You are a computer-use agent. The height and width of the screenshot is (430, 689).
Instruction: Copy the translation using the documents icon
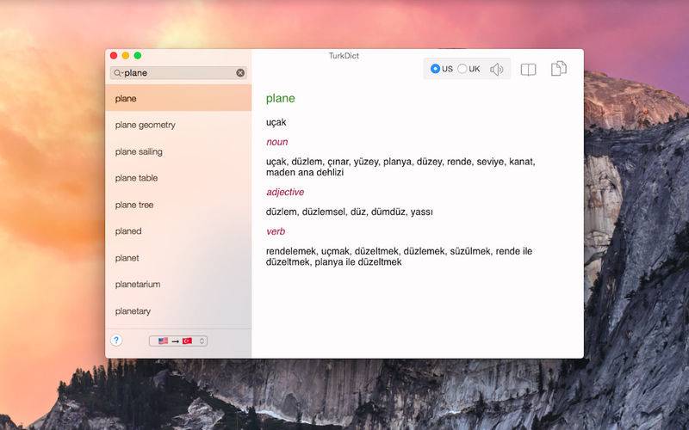tap(559, 69)
